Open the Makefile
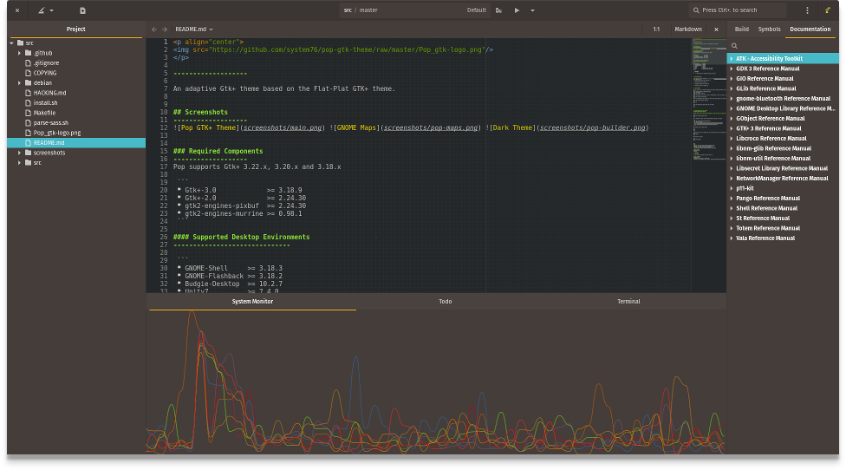 [44, 113]
